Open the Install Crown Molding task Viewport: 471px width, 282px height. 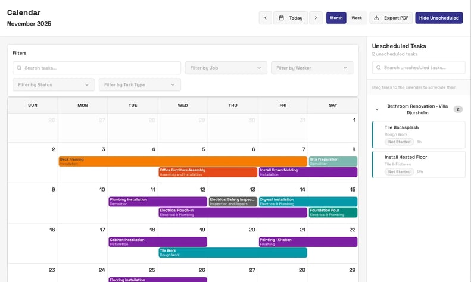tap(308, 172)
